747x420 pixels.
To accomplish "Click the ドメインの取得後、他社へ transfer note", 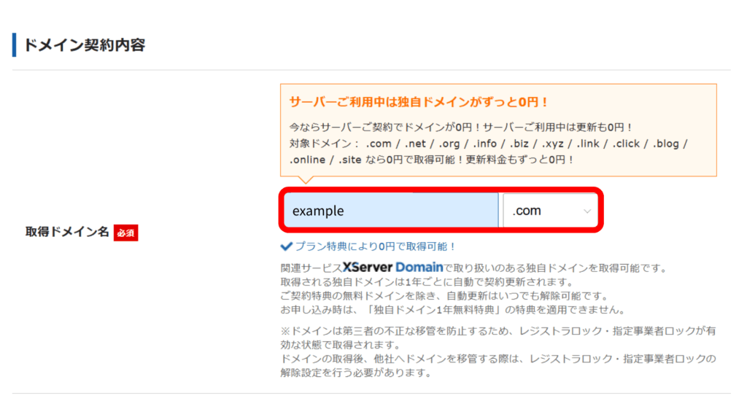I will 498,365.
